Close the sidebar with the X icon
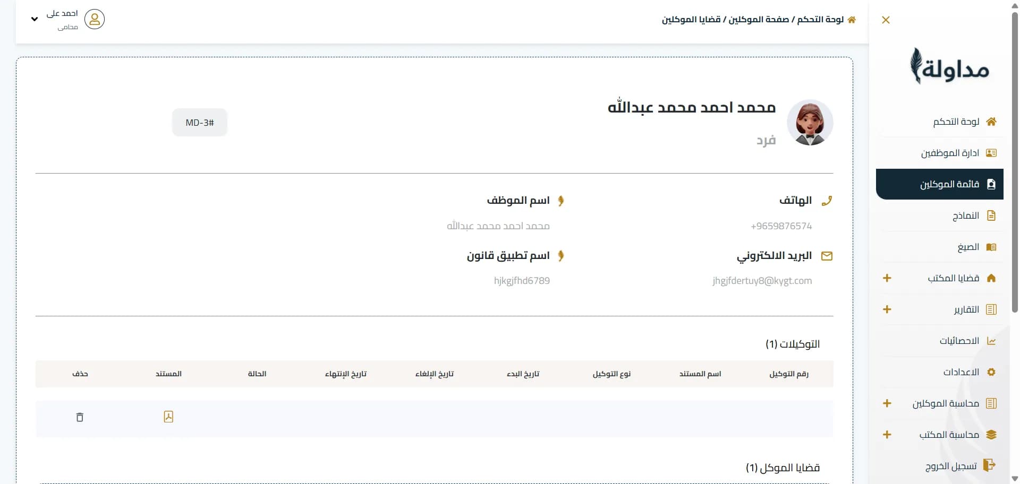The width and height of the screenshot is (1020, 484). [x=886, y=20]
